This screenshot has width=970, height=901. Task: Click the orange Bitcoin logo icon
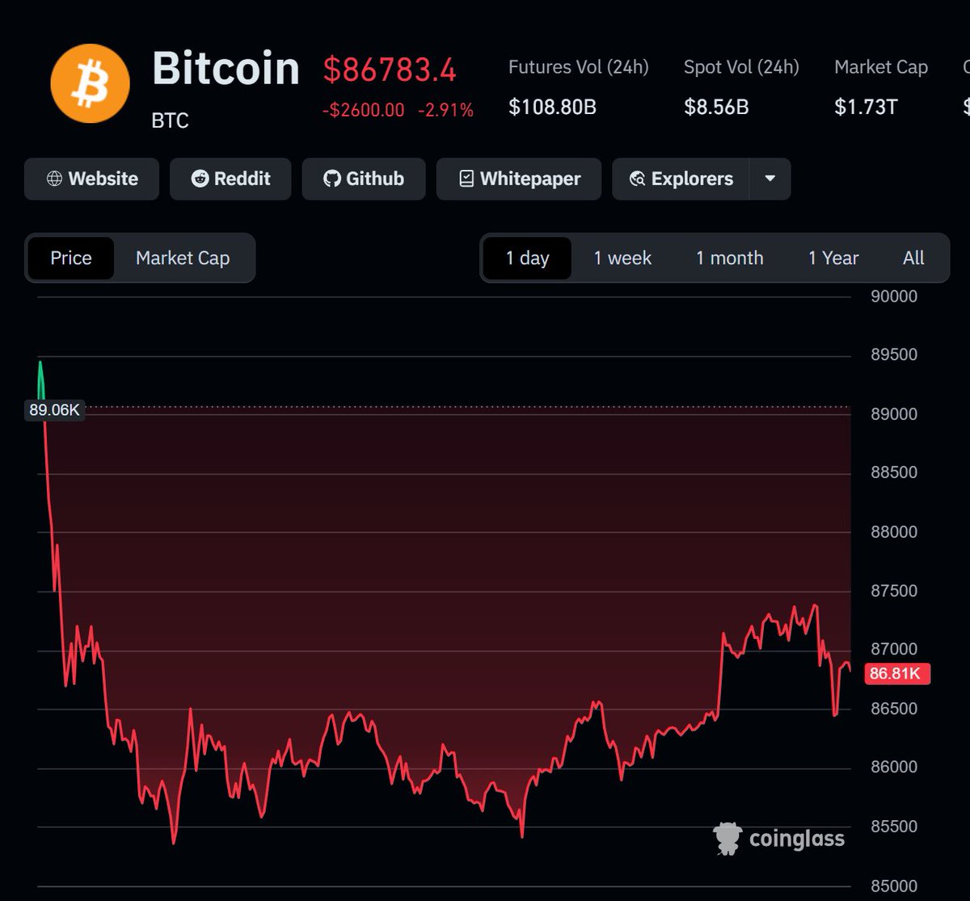pos(90,83)
